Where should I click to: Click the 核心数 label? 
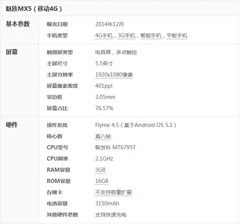(54, 136)
